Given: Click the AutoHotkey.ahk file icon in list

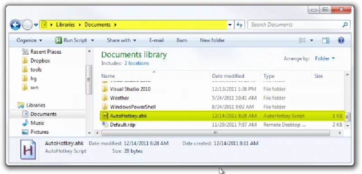Looking at the screenshot, I should click(105, 116).
